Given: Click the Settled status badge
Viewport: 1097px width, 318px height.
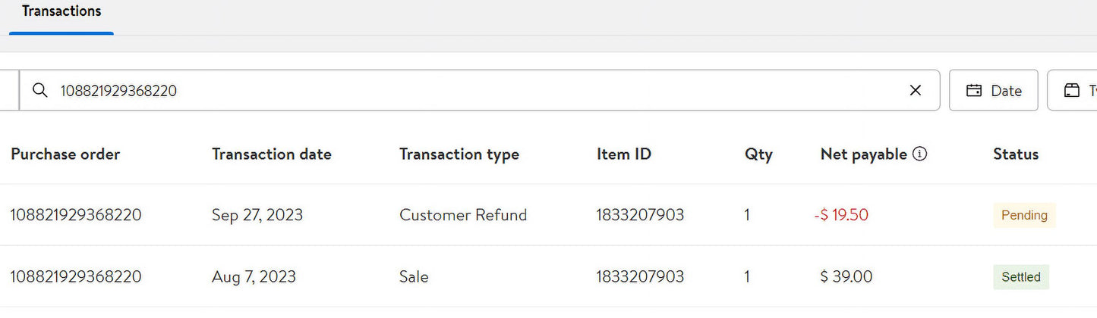Looking at the screenshot, I should 1021,277.
